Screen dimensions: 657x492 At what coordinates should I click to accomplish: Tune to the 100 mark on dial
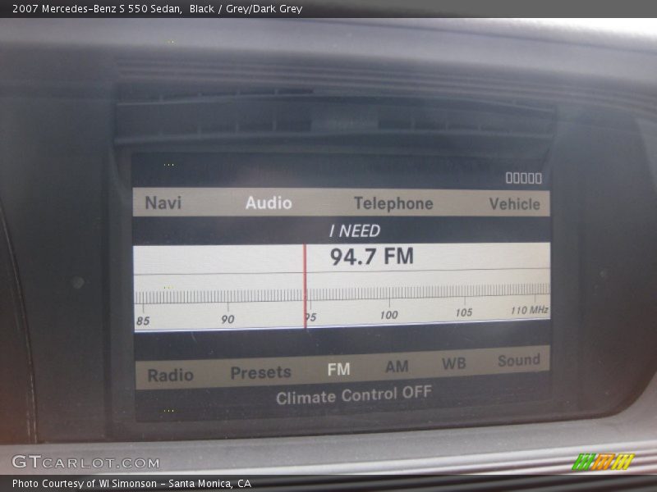(x=388, y=314)
